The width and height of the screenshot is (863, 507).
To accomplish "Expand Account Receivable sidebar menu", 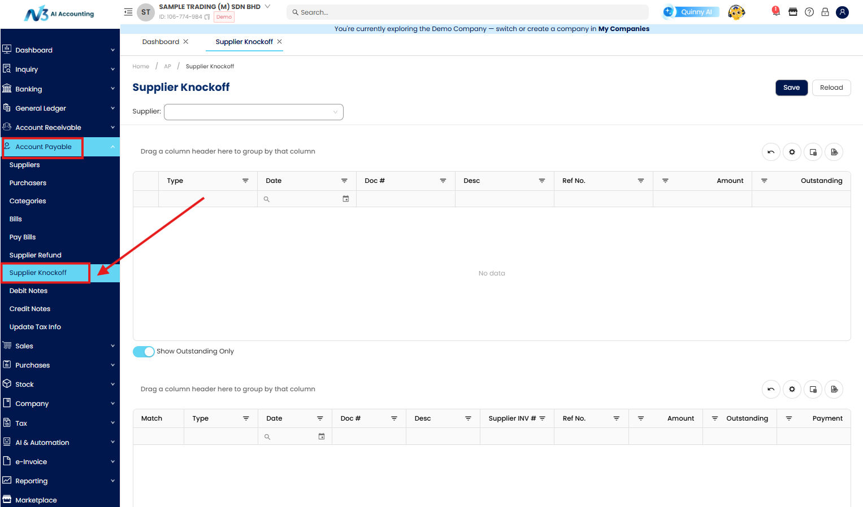I will click(60, 128).
